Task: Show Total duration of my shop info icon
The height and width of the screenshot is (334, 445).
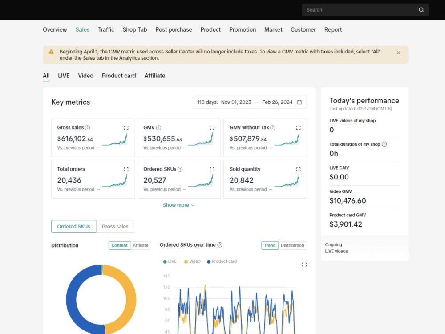Action: (384, 144)
